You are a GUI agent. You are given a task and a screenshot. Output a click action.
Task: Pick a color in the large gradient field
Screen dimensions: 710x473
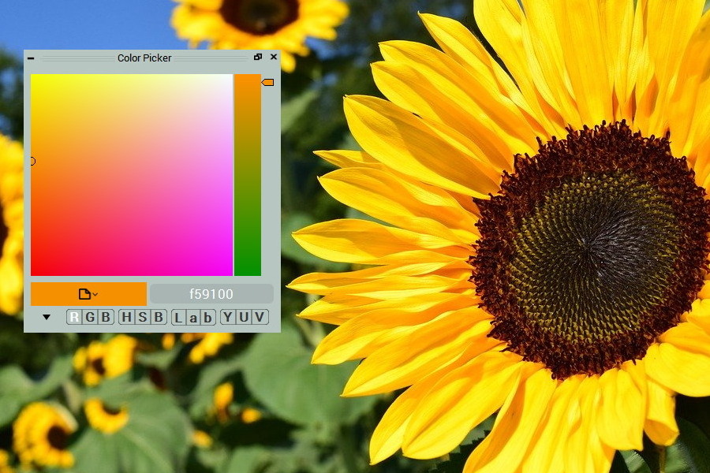[131, 175]
